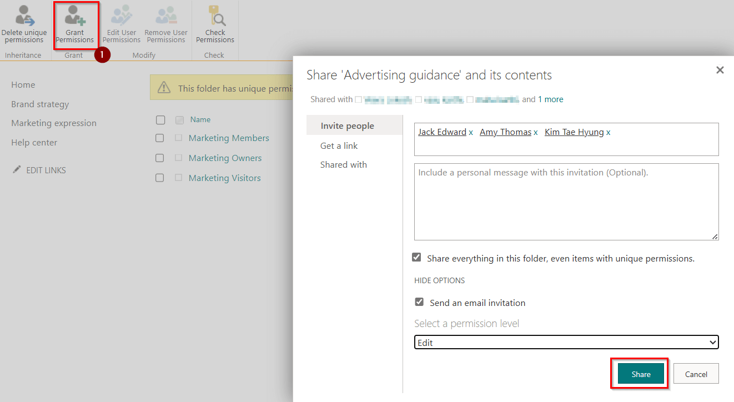Remove Jack Edward from the invite list
The height and width of the screenshot is (402, 734).
[471, 133]
